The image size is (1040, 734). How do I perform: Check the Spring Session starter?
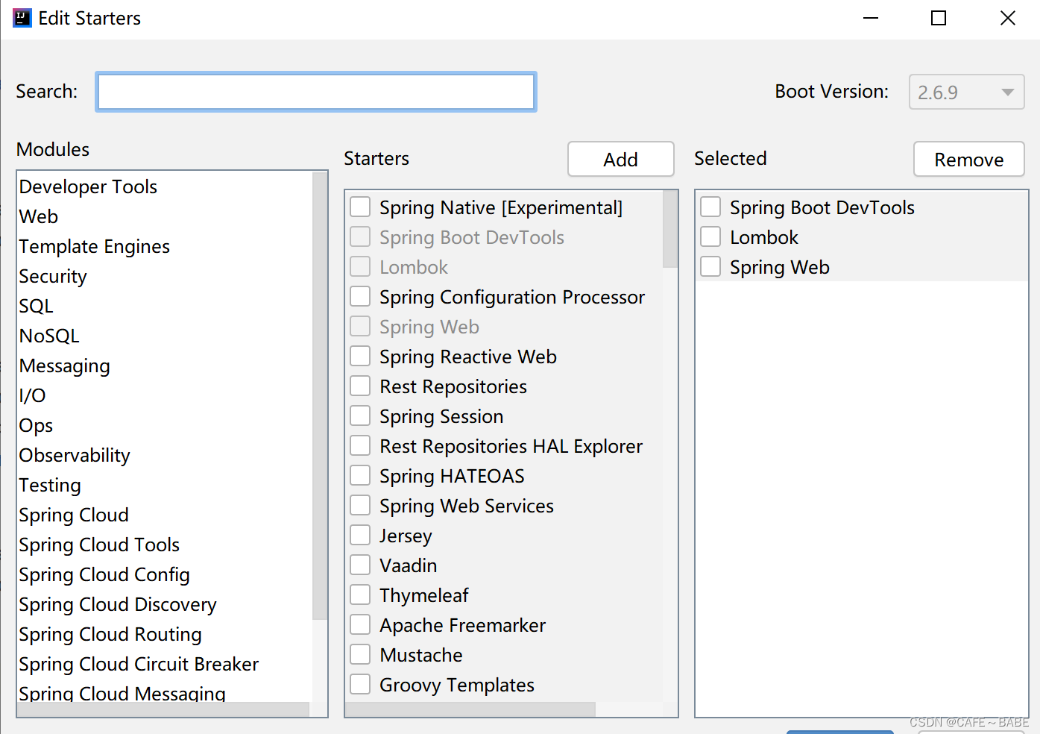click(360, 415)
